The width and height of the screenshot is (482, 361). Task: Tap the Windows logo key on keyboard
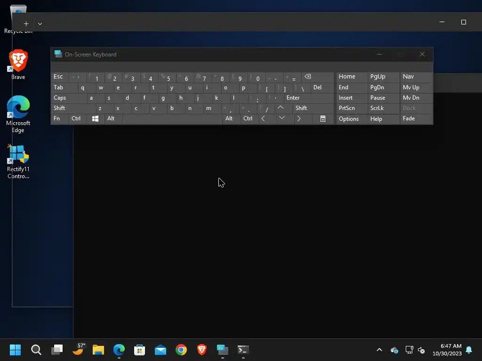click(x=95, y=118)
